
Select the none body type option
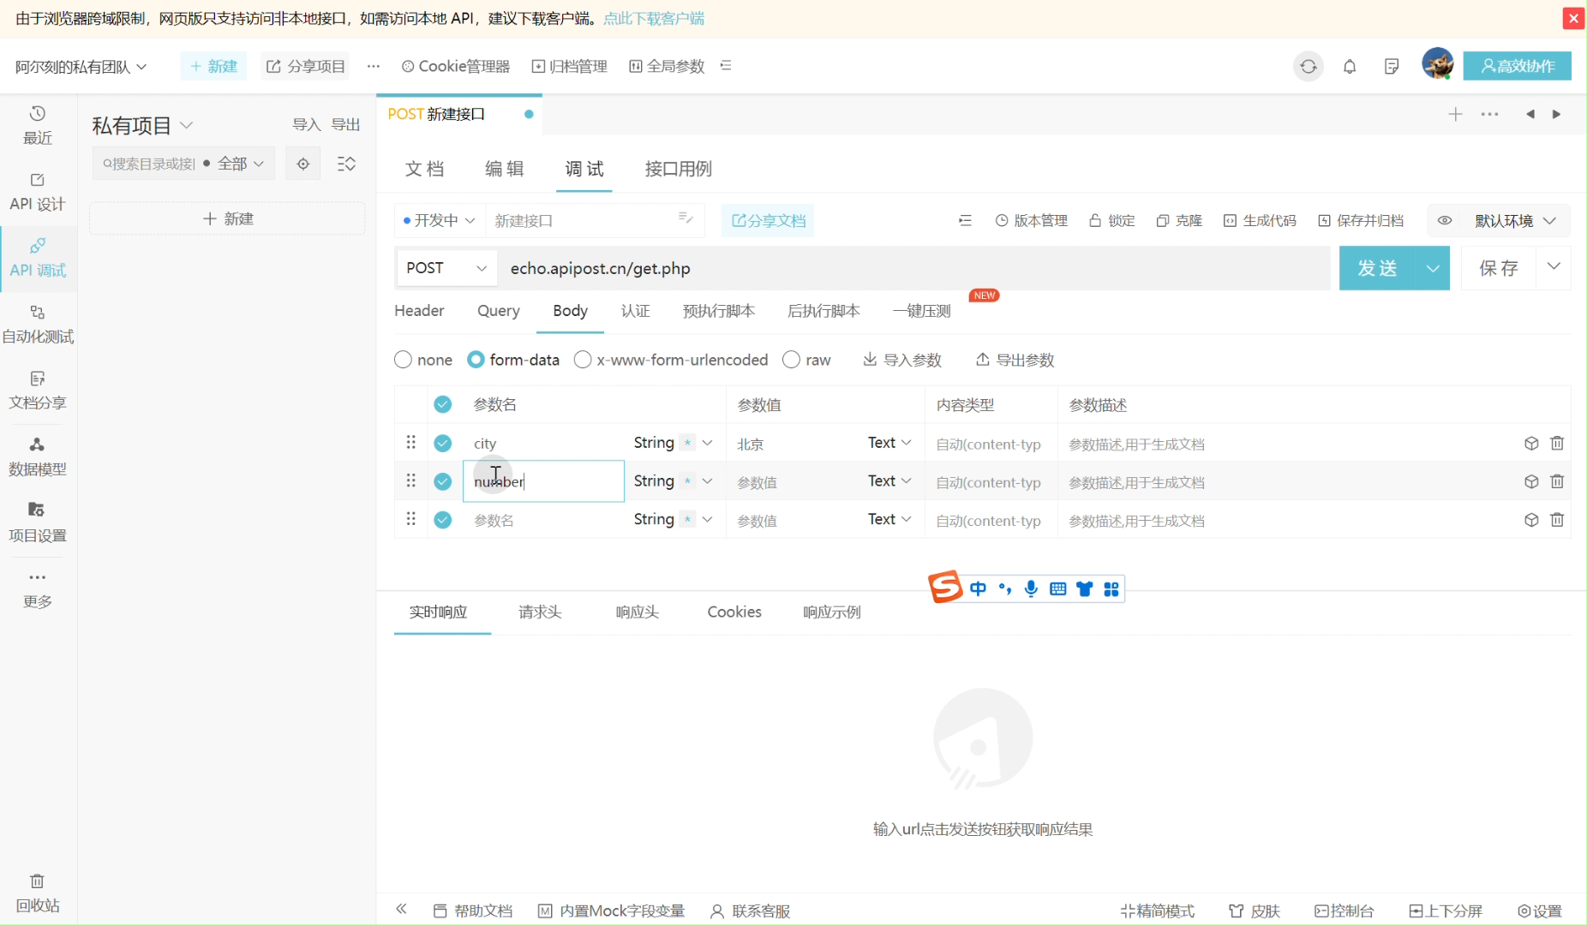click(404, 360)
